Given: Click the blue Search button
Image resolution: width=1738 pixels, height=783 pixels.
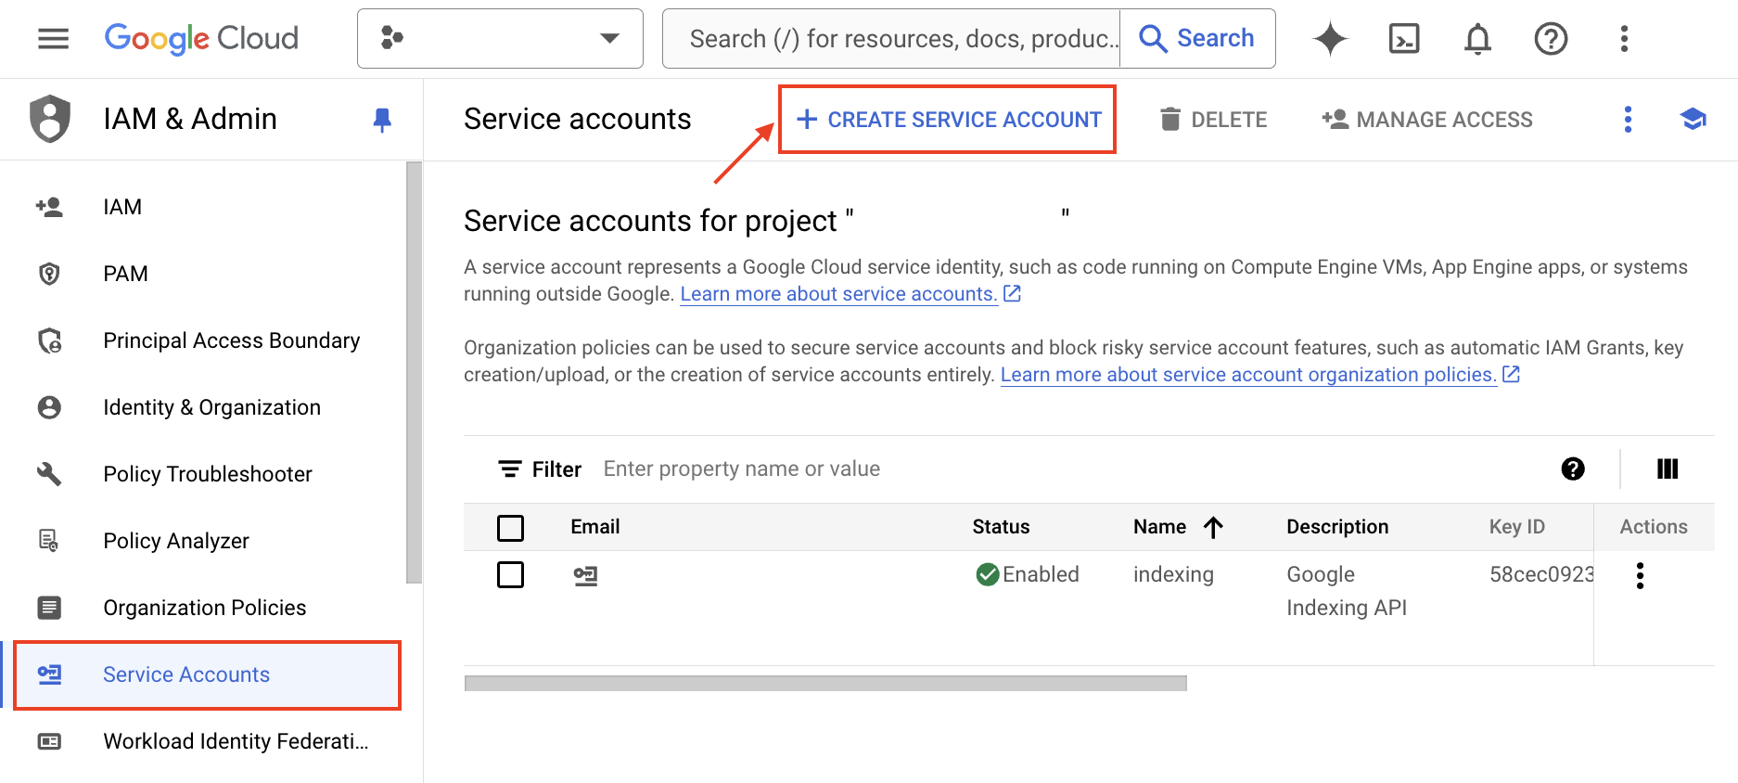Looking at the screenshot, I should tap(1197, 38).
